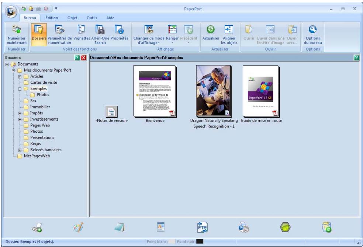
Task: Open Options du bureau
Action: 313,34
